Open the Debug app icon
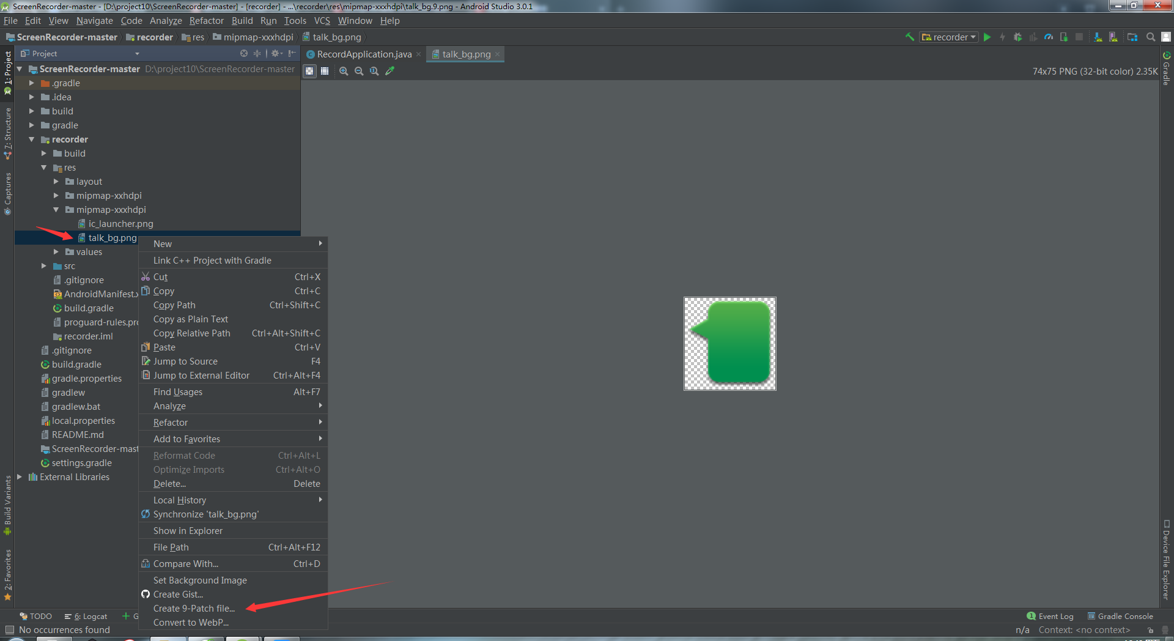1174x641 pixels. coord(1018,37)
